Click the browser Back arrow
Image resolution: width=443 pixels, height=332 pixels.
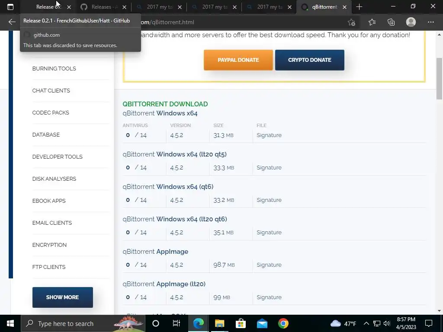click(12, 22)
